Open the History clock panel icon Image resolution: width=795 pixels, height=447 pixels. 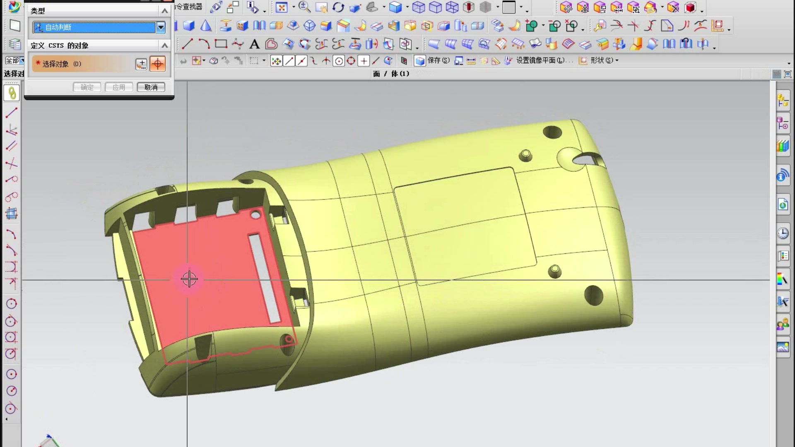coord(782,233)
